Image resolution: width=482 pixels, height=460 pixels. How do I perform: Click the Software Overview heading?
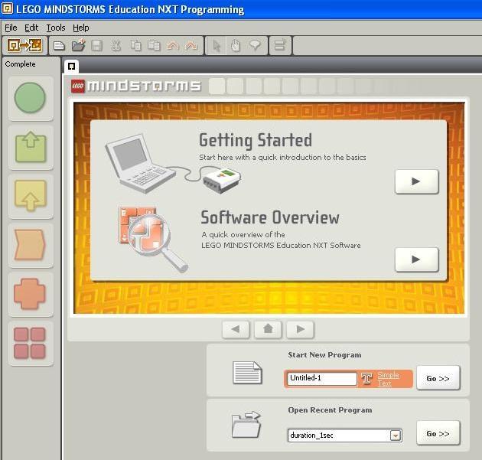pyautogui.click(x=270, y=217)
